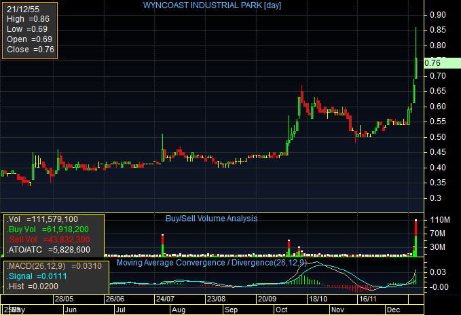Click the tallest volume bar near 110M
This screenshot has height=315, width=461.
click(x=416, y=238)
